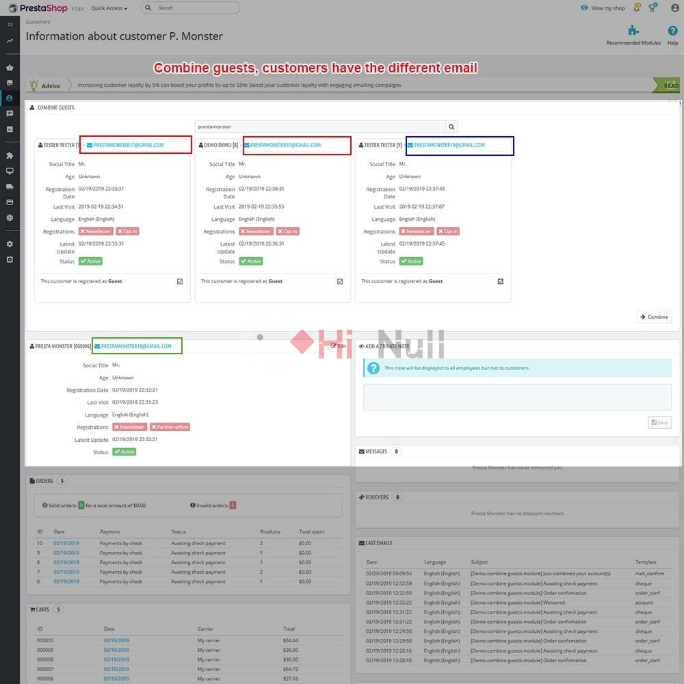Open cart 000007 date link
The height and width of the screenshot is (684, 684).
116,670
